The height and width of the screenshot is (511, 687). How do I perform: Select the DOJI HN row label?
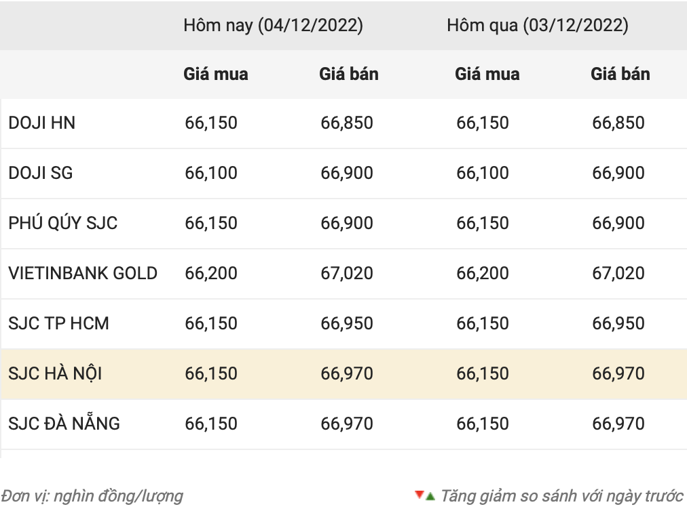pos(42,123)
